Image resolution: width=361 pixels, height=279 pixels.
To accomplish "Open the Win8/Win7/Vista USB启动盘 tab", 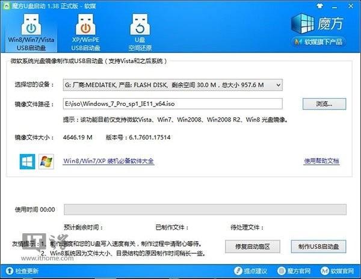I will [31, 32].
